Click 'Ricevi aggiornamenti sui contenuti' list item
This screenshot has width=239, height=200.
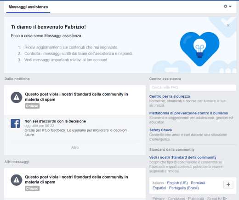coord(71,47)
